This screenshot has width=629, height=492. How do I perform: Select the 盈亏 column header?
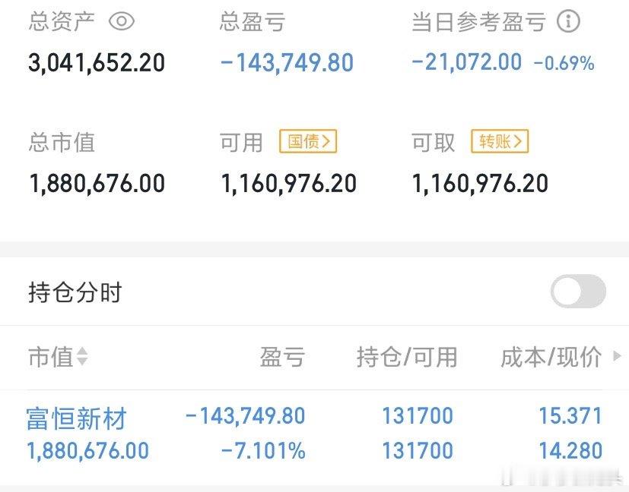pos(282,357)
